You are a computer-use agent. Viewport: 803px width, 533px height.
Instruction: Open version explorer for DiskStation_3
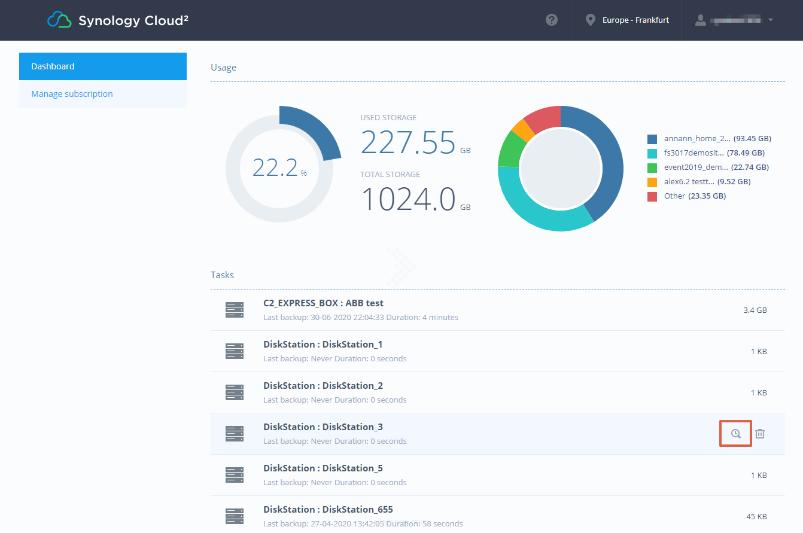coord(735,434)
